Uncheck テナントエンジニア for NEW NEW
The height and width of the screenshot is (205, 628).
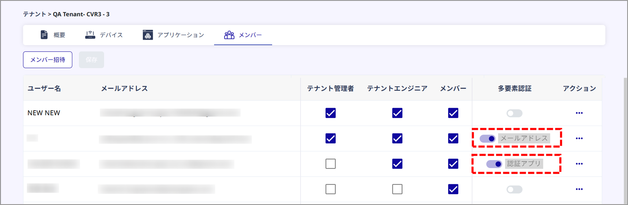[x=397, y=113]
